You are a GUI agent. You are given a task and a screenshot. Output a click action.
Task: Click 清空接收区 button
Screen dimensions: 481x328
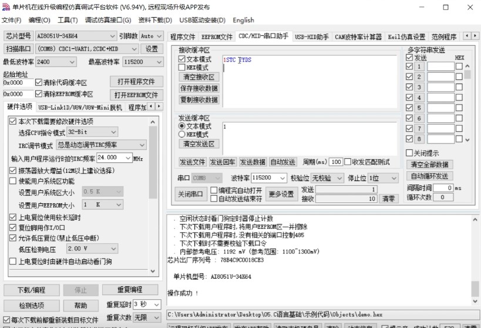tap(199, 77)
